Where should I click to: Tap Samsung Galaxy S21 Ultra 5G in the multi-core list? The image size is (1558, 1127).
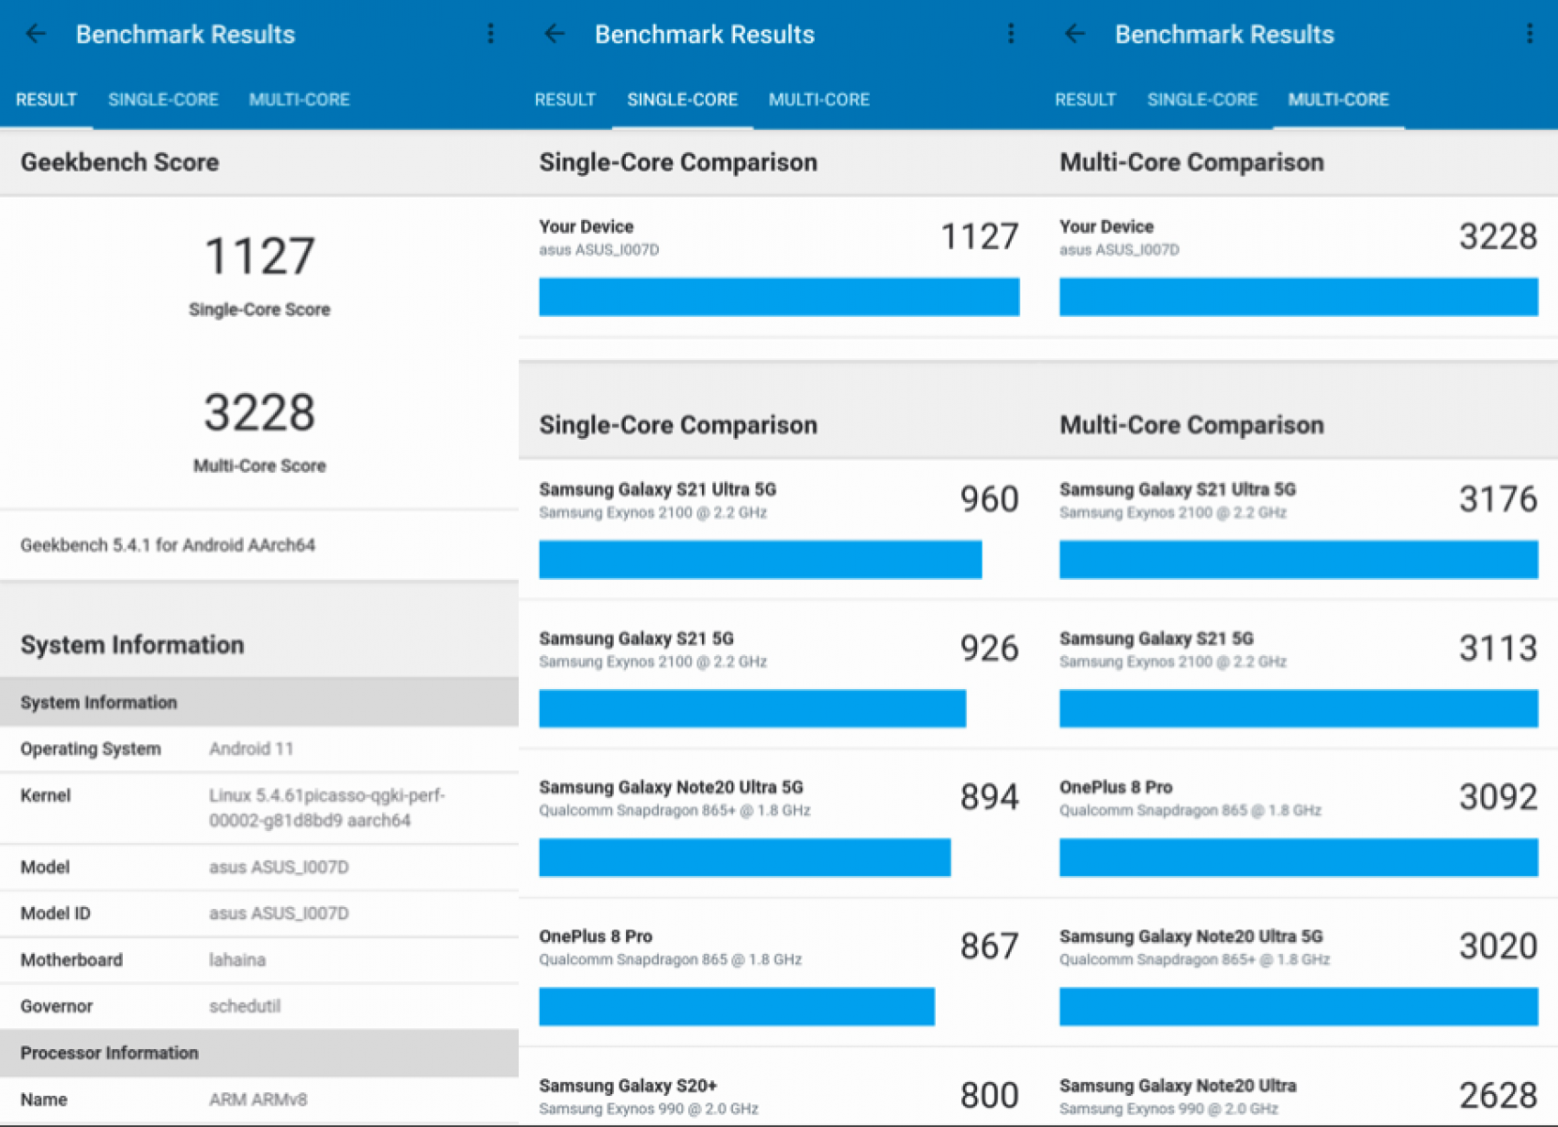[1178, 489]
